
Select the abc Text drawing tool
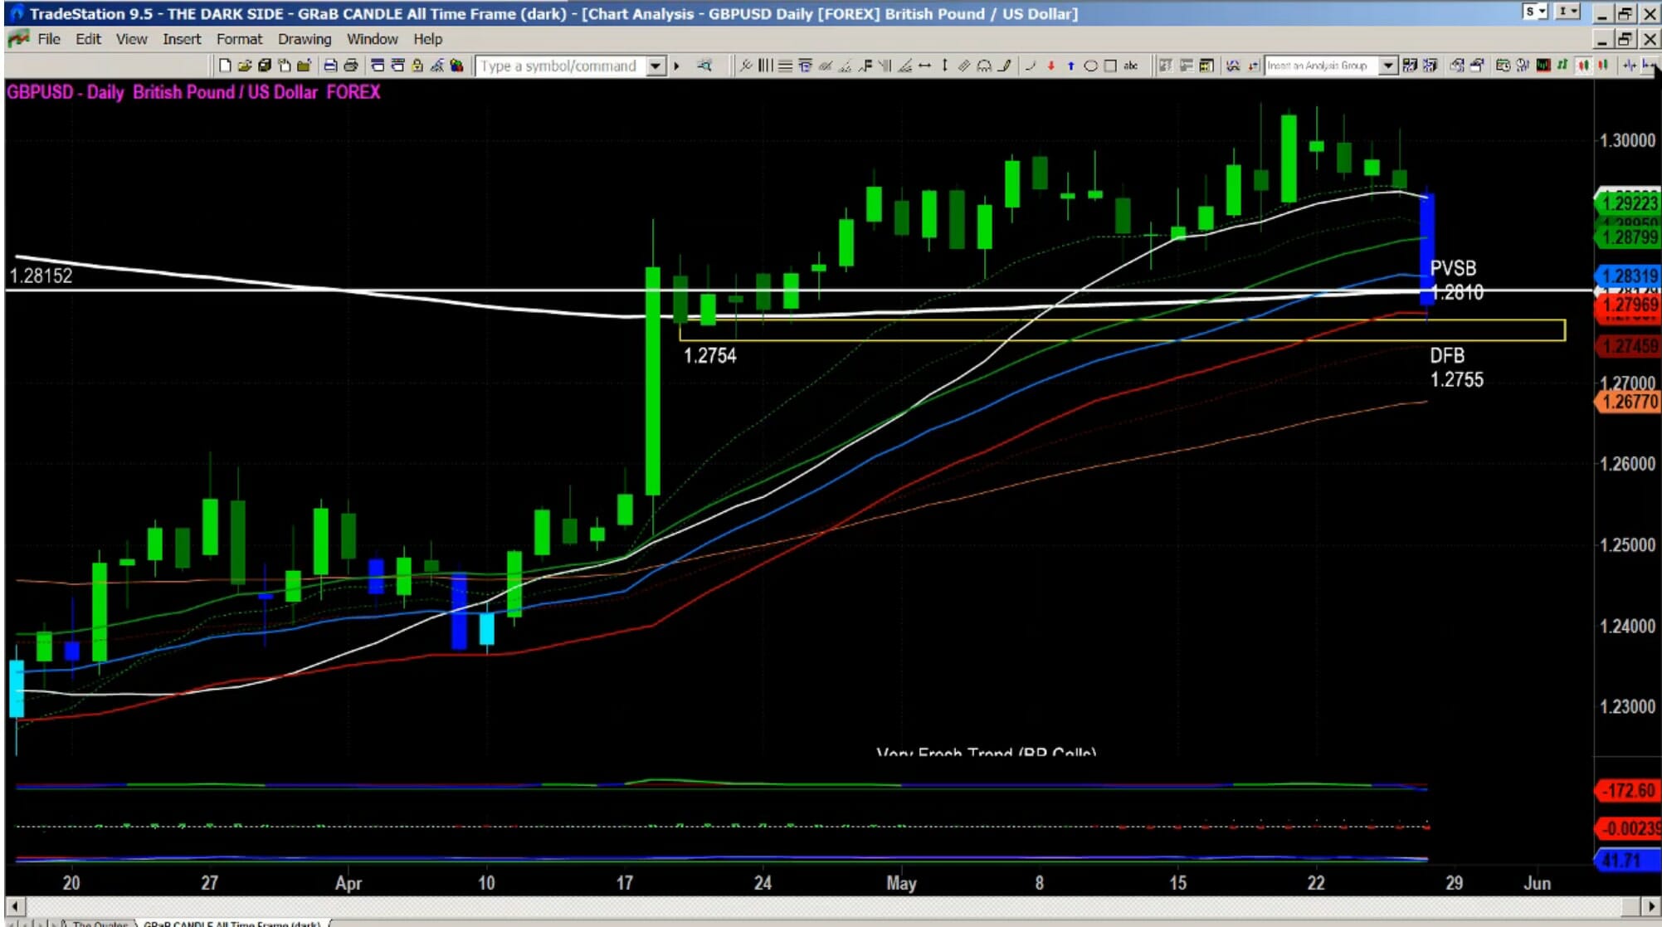point(1130,66)
